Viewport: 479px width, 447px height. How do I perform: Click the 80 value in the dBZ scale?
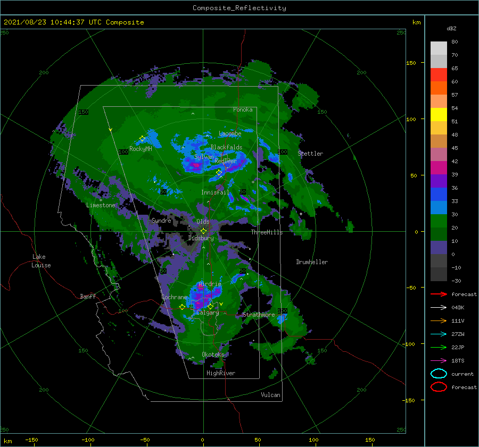pos(455,42)
